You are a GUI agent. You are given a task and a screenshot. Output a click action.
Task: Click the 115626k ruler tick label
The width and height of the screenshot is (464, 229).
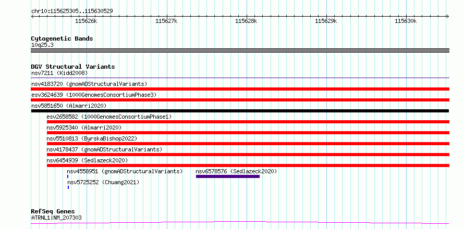86,21
